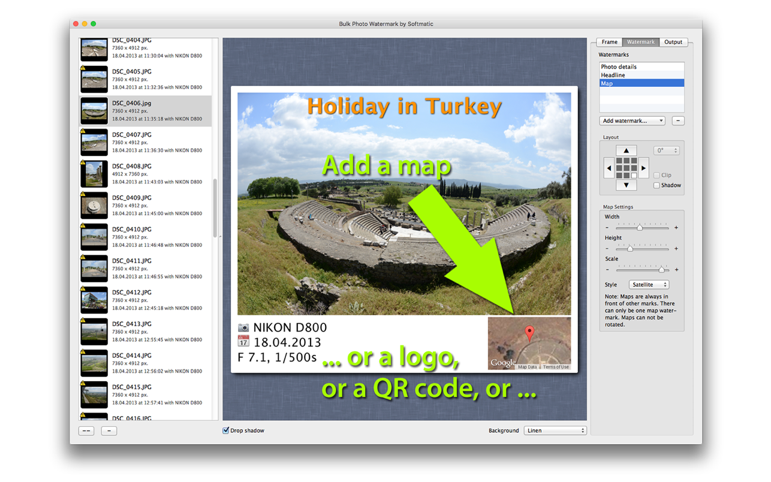Click the layout up arrow button
The height and width of the screenshot is (482, 771).
click(x=626, y=151)
